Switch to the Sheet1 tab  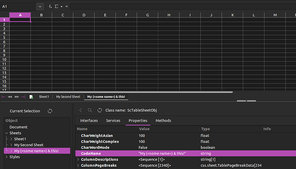(x=44, y=97)
